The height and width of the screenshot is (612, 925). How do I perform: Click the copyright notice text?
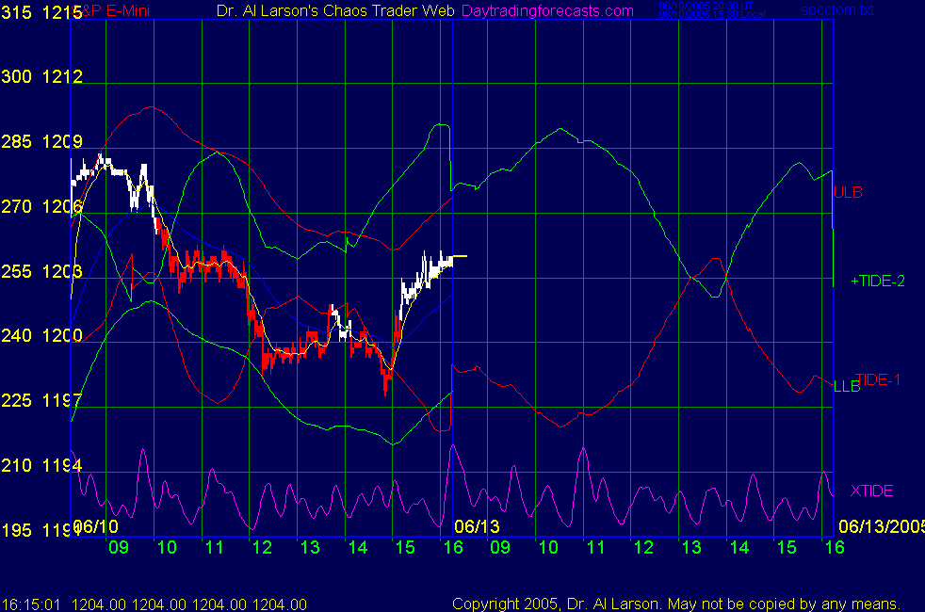[676, 604]
